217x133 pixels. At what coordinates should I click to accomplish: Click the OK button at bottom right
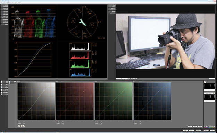click(x=212, y=130)
